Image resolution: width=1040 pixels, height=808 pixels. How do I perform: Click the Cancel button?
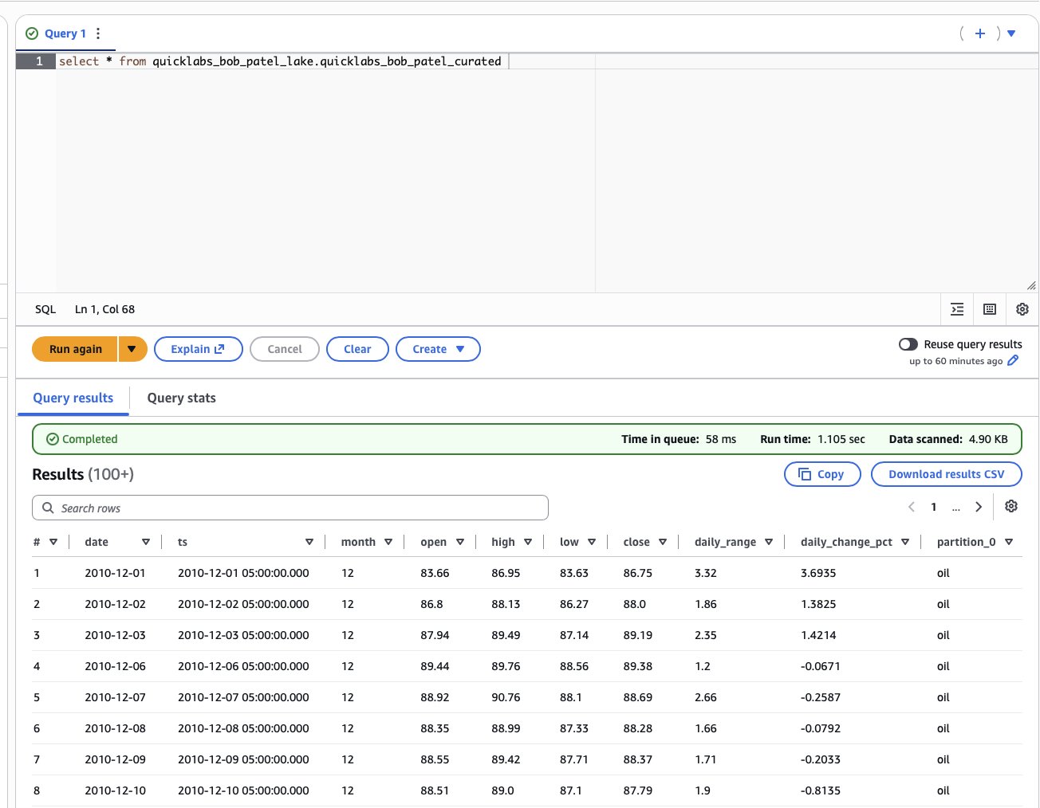tap(285, 349)
